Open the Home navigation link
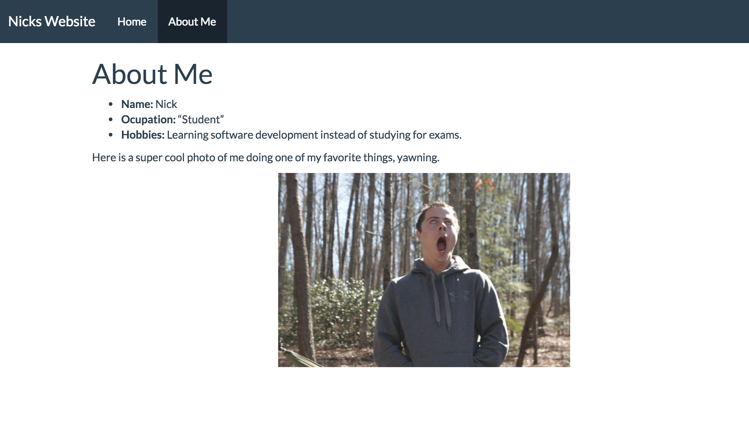 coord(132,22)
